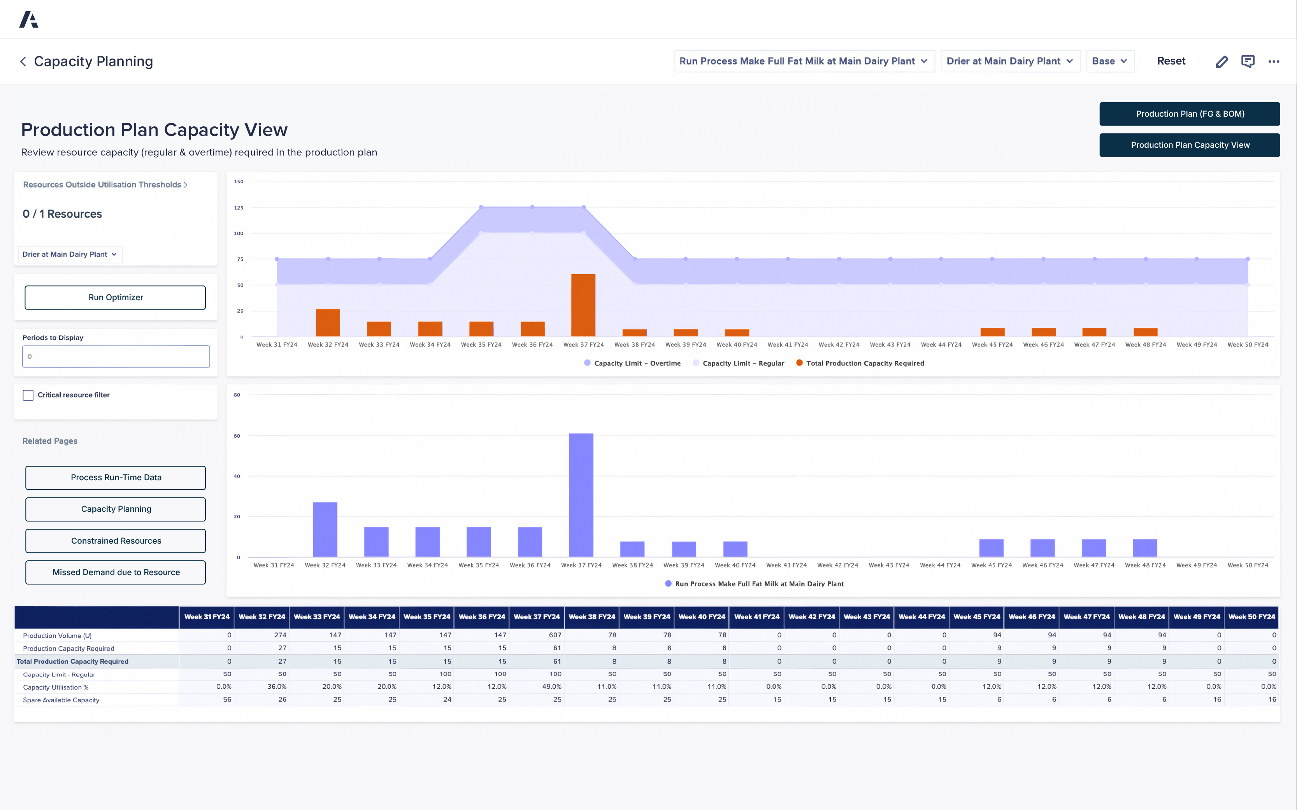Viewport: 1297px width, 810px height.
Task: Click the ellipsis more-options icon
Action: 1274,61
